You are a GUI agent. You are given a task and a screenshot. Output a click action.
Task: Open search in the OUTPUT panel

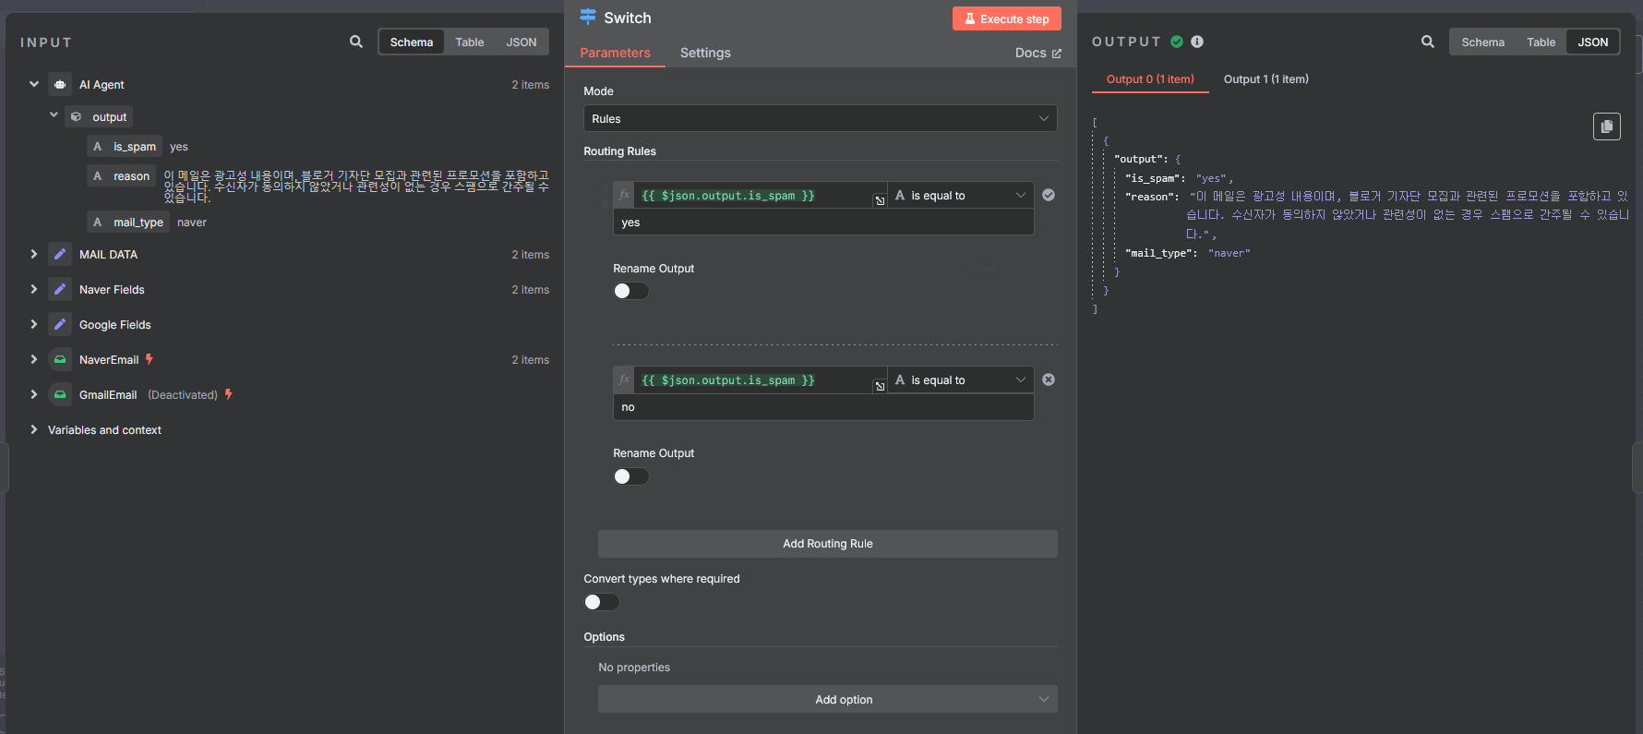pos(1428,42)
